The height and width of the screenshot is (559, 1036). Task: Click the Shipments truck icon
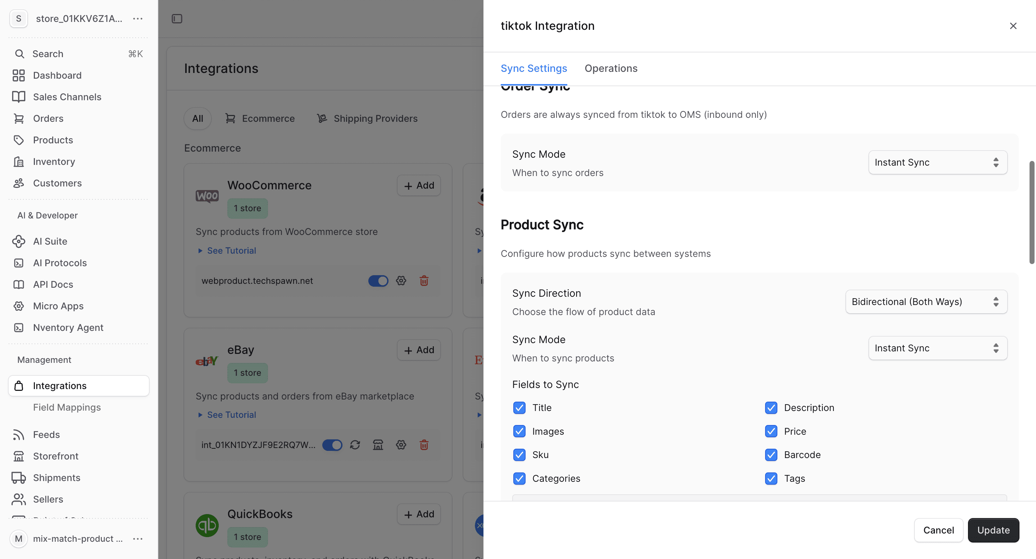click(x=18, y=478)
